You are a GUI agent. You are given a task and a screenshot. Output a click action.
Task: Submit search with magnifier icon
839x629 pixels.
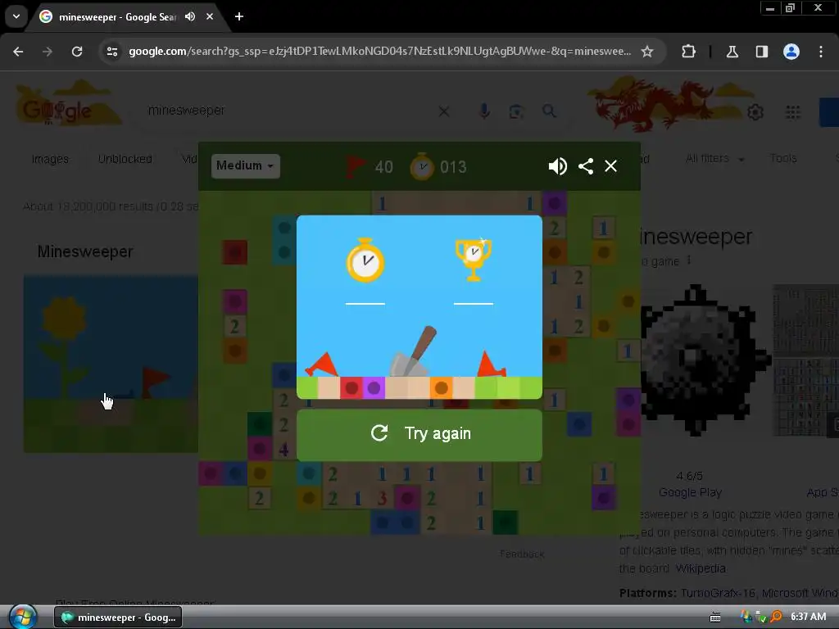tap(549, 111)
